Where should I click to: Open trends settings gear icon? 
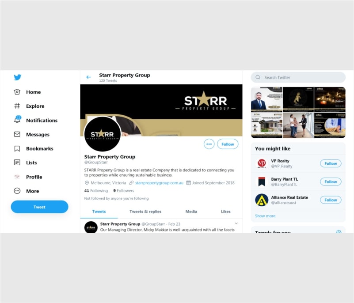click(x=339, y=232)
